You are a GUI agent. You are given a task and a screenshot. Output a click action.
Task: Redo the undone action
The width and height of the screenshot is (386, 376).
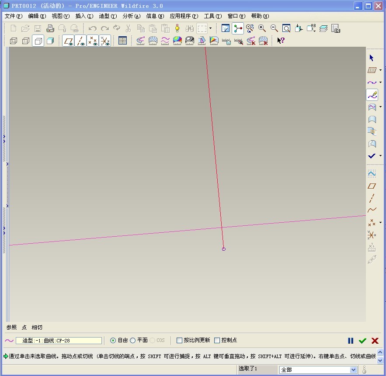104,28
